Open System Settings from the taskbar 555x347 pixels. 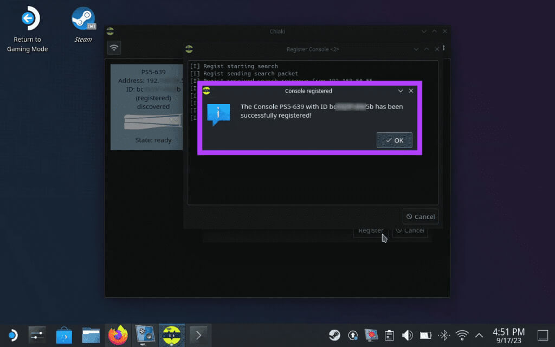[x=37, y=335]
